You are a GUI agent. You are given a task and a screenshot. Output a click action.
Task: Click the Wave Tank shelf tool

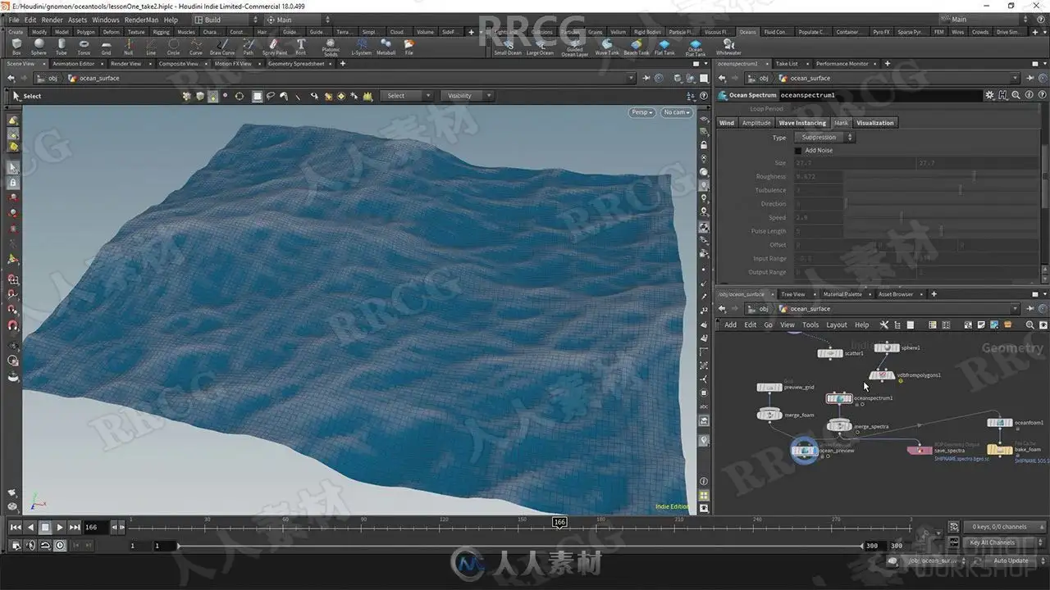point(607,47)
